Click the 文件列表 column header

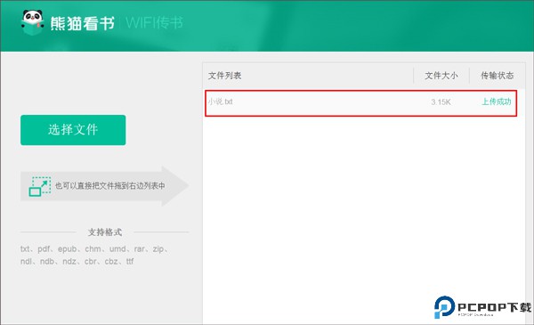(x=225, y=76)
